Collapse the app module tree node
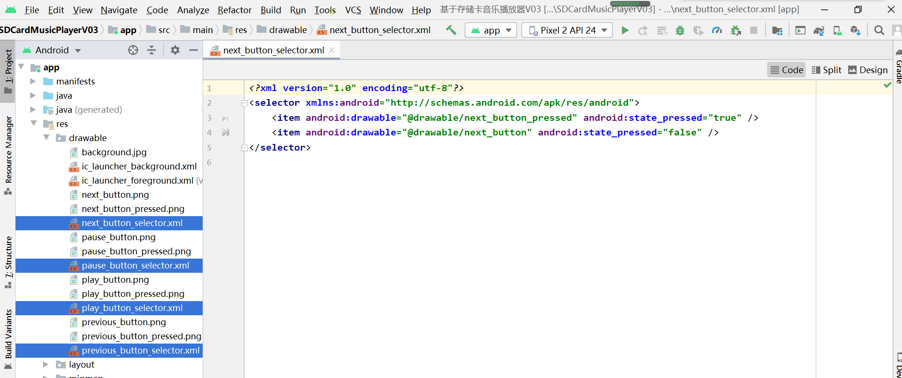This screenshot has width=902, height=378. click(21, 67)
